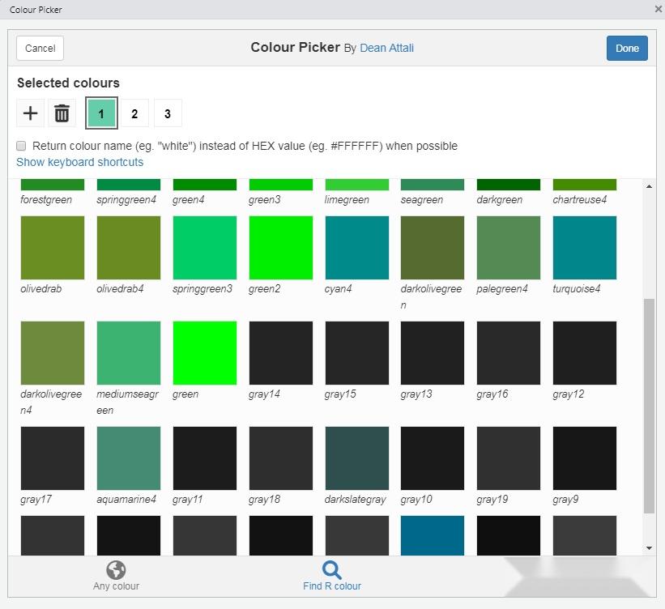Pick the cyan4 colour swatch
The image size is (665, 609).
(357, 247)
